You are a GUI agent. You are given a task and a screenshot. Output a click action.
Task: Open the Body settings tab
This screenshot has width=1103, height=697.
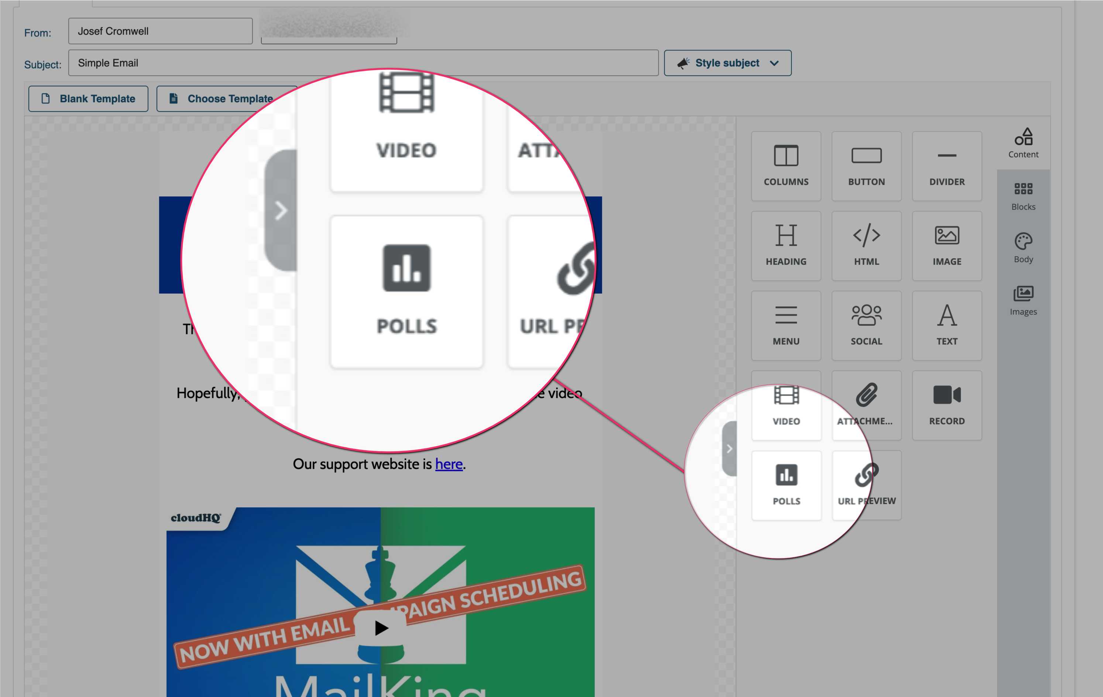1023,248
